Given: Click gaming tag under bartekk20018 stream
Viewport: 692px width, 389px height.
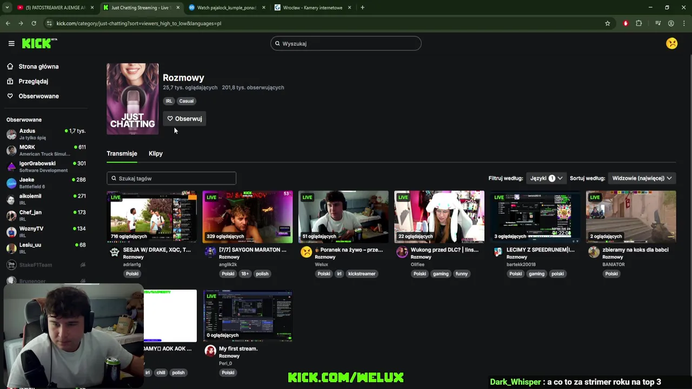Looking at the screenshot, I should (x=536, y=274).
